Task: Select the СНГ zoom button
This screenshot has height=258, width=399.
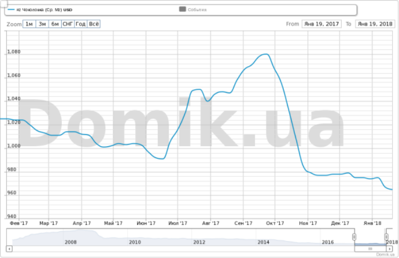Action: 68,24
